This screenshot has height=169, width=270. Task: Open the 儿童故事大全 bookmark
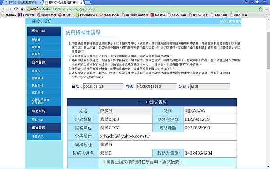[109, 15]
